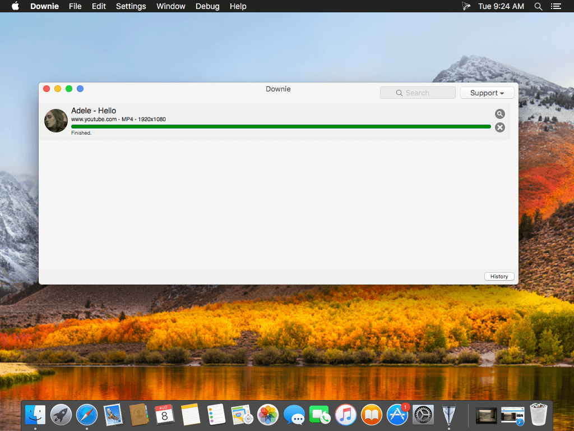The width and height of the screenshot is (574, 431).
Task: Zoom the Downie window with the green button
Action: (69, 89)
